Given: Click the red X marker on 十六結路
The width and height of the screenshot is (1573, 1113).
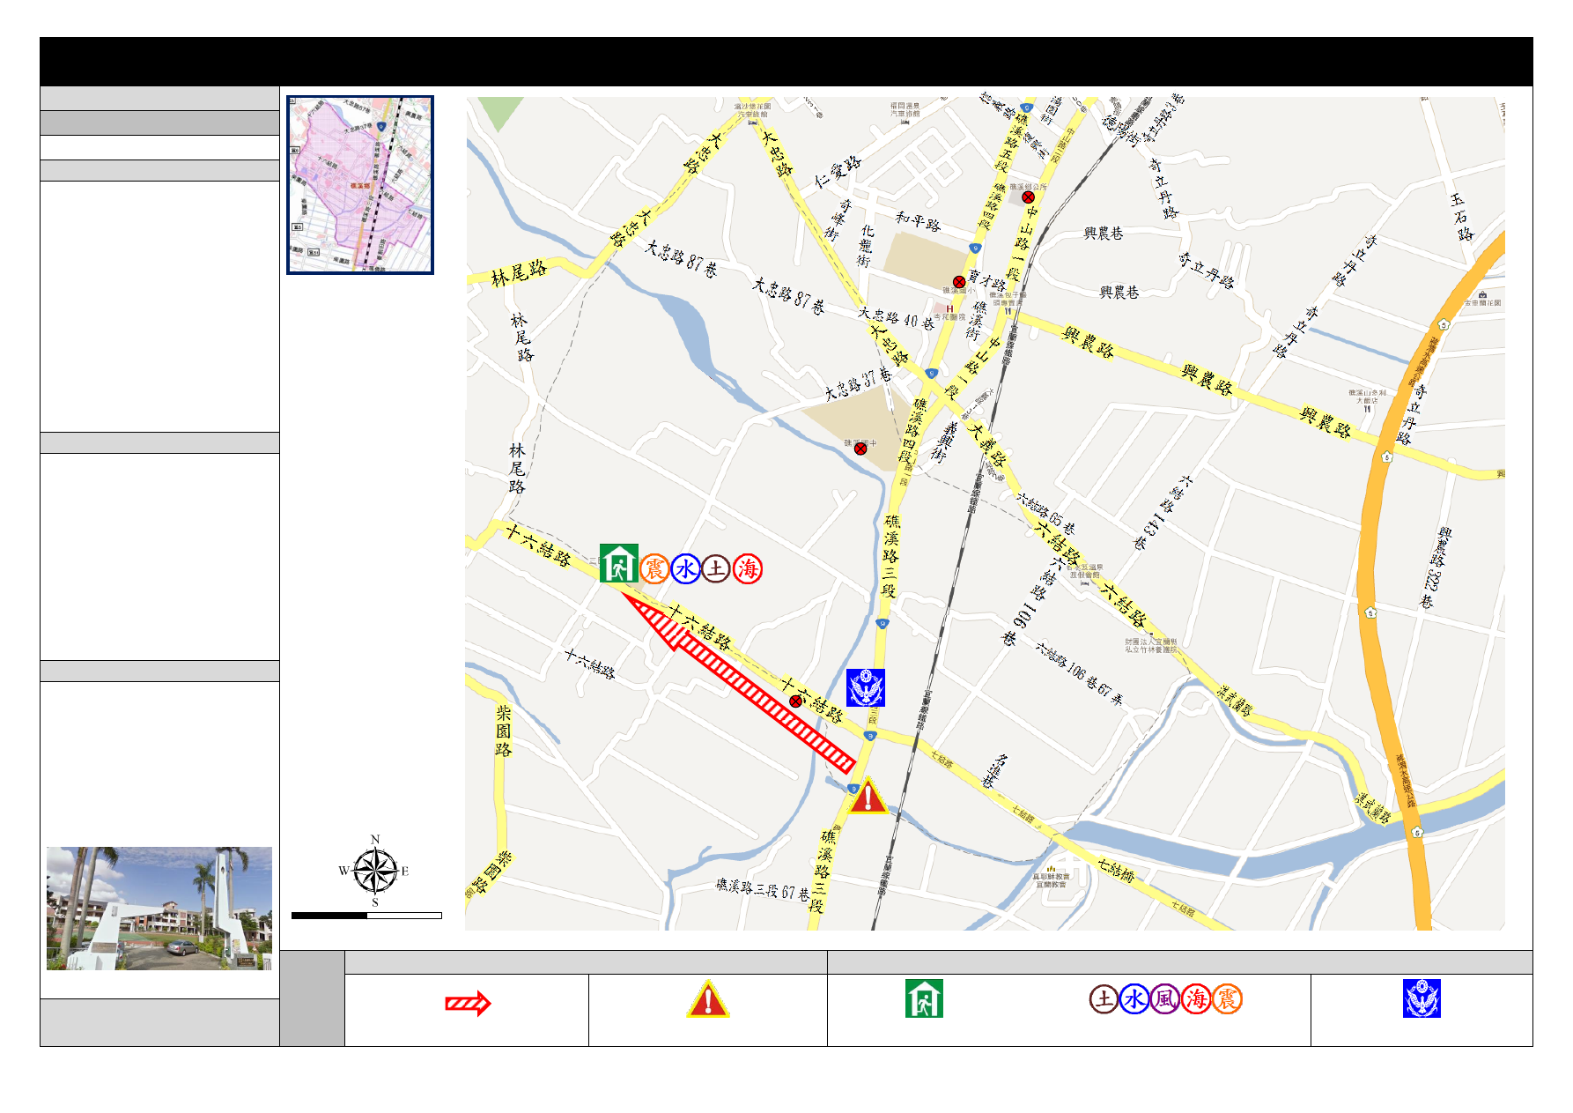Looking at the screenshot, I should coord(796,701).
